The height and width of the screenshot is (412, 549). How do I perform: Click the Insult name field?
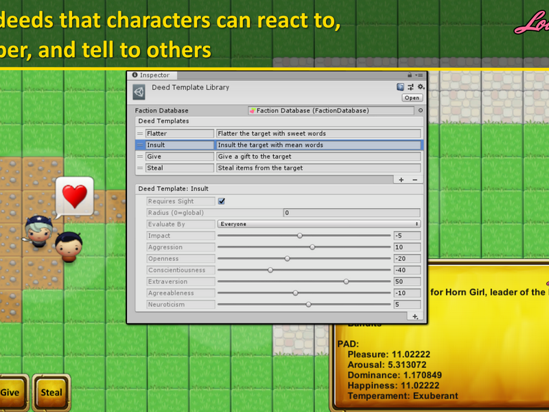click(x=180, y=145)
